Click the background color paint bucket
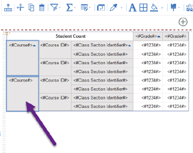 coord(154,8)
